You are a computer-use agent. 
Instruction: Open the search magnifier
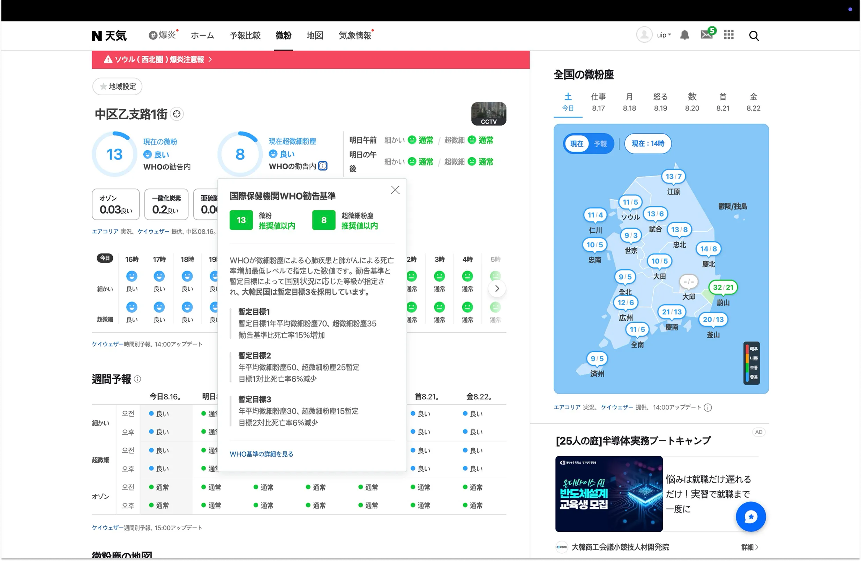coord(754,35)
